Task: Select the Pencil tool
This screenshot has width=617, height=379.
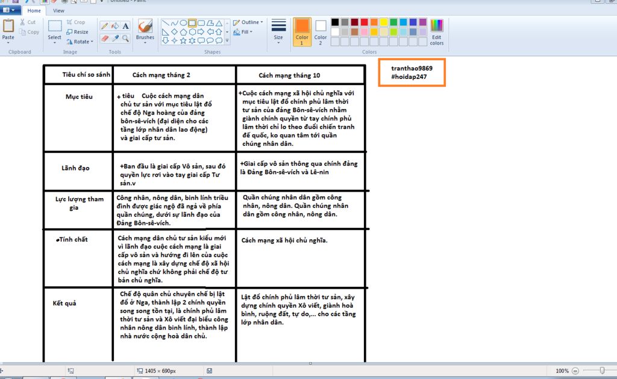Action: [x=105, y=26]
